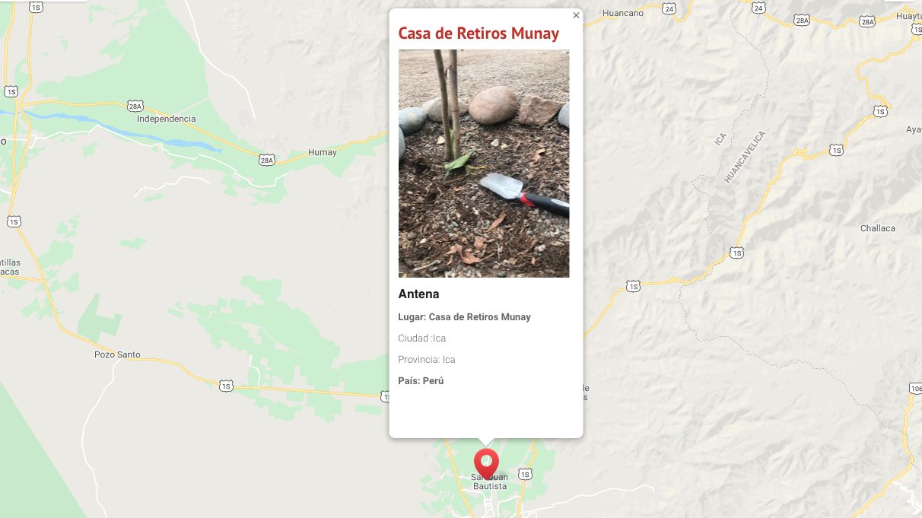Click the País: Perú text line
The image size is (922, 518).
click(x=421, y=381)
